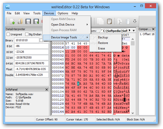
Task: Select '1. Offset 18' in Compare list
Action: click(x=147, y=34)
